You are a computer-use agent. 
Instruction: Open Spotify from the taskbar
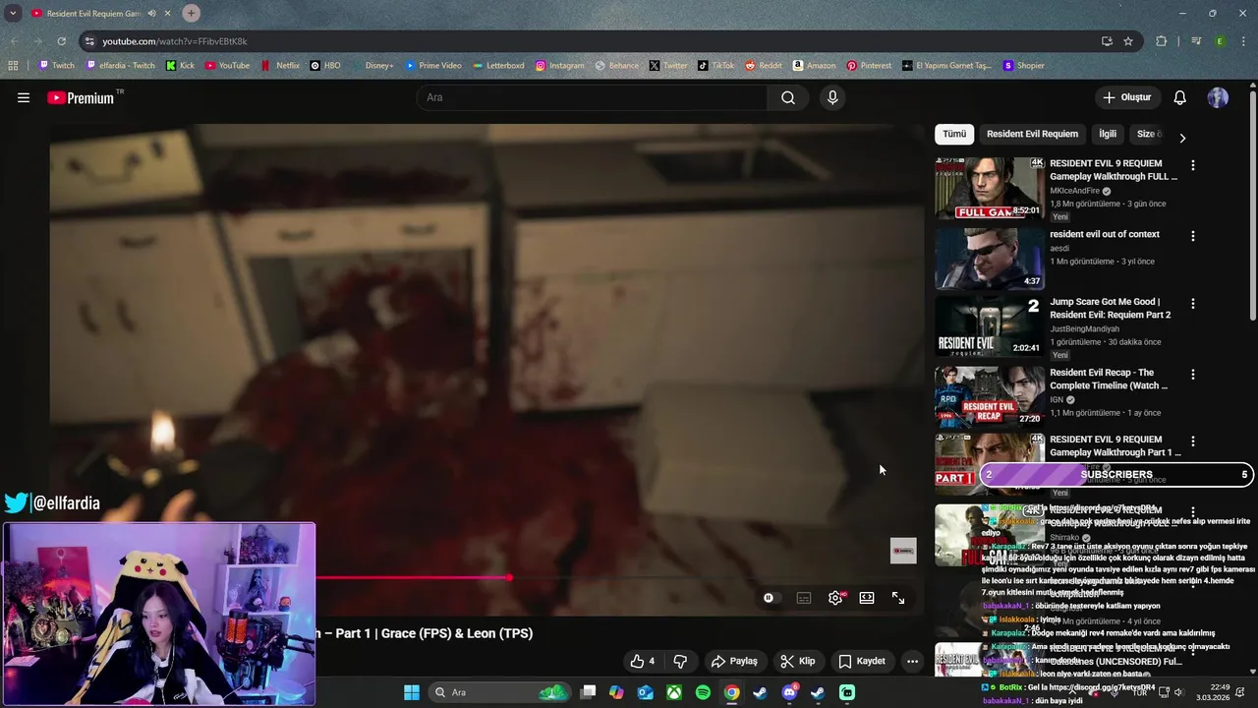click(x=703, y=692)
